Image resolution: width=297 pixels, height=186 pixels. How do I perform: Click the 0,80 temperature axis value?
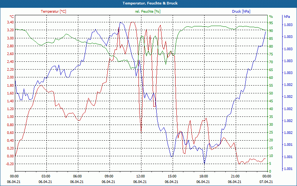(x=10, y=125)
